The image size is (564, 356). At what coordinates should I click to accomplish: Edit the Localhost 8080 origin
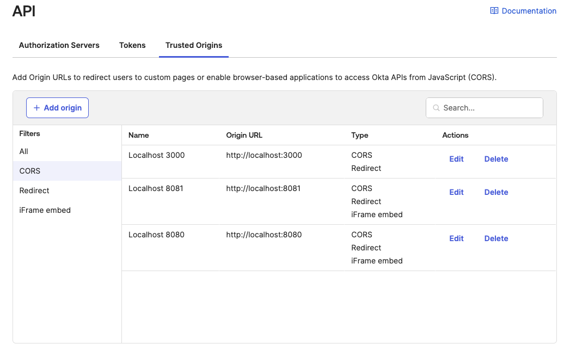click(456, 238)
